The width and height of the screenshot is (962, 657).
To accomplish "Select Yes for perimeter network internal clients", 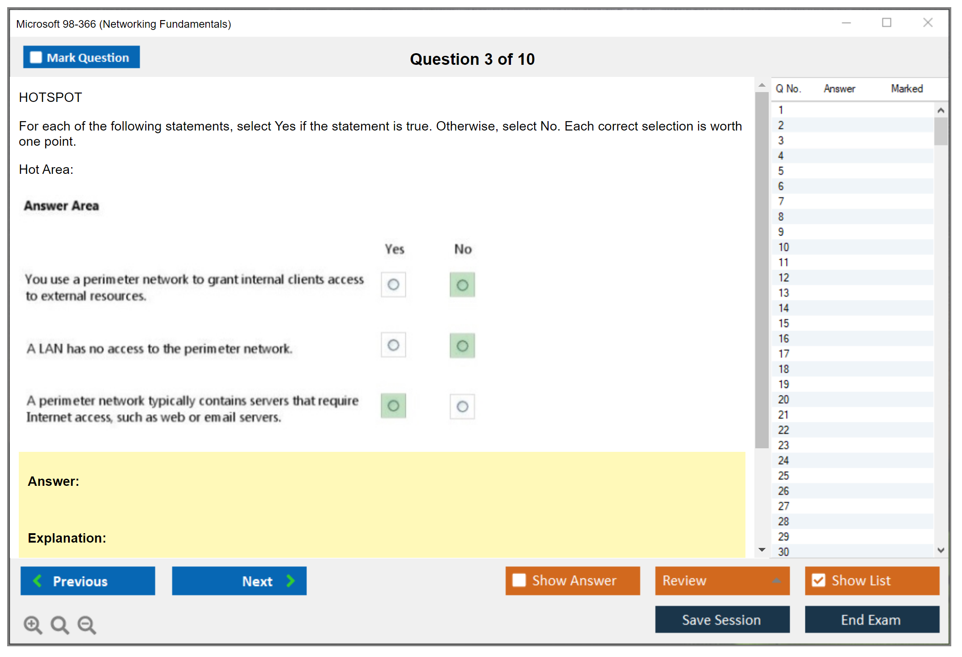I will coord(393,284).
